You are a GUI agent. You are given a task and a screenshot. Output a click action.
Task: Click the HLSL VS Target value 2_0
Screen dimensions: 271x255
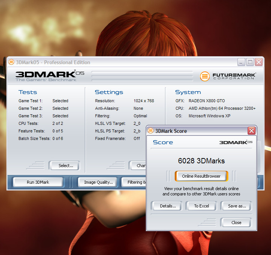tap(137, 123)
